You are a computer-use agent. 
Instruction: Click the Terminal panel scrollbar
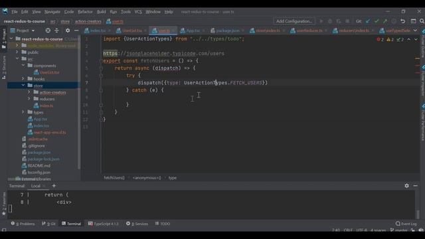[418, 214]
